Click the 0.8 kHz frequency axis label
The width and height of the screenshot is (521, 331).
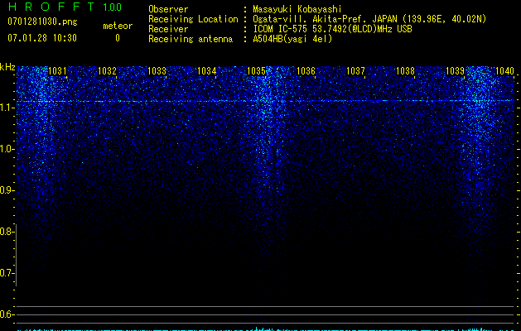tap(7, 232)
